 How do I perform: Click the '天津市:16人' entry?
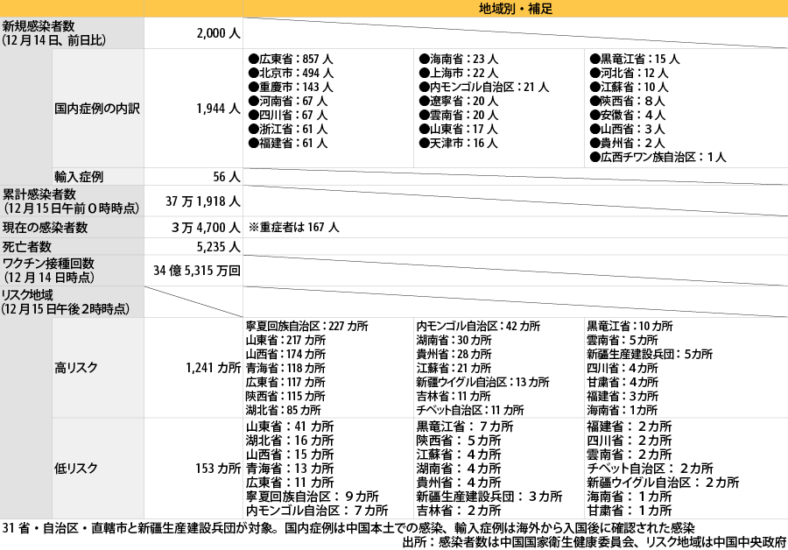[x=458, y=144]
